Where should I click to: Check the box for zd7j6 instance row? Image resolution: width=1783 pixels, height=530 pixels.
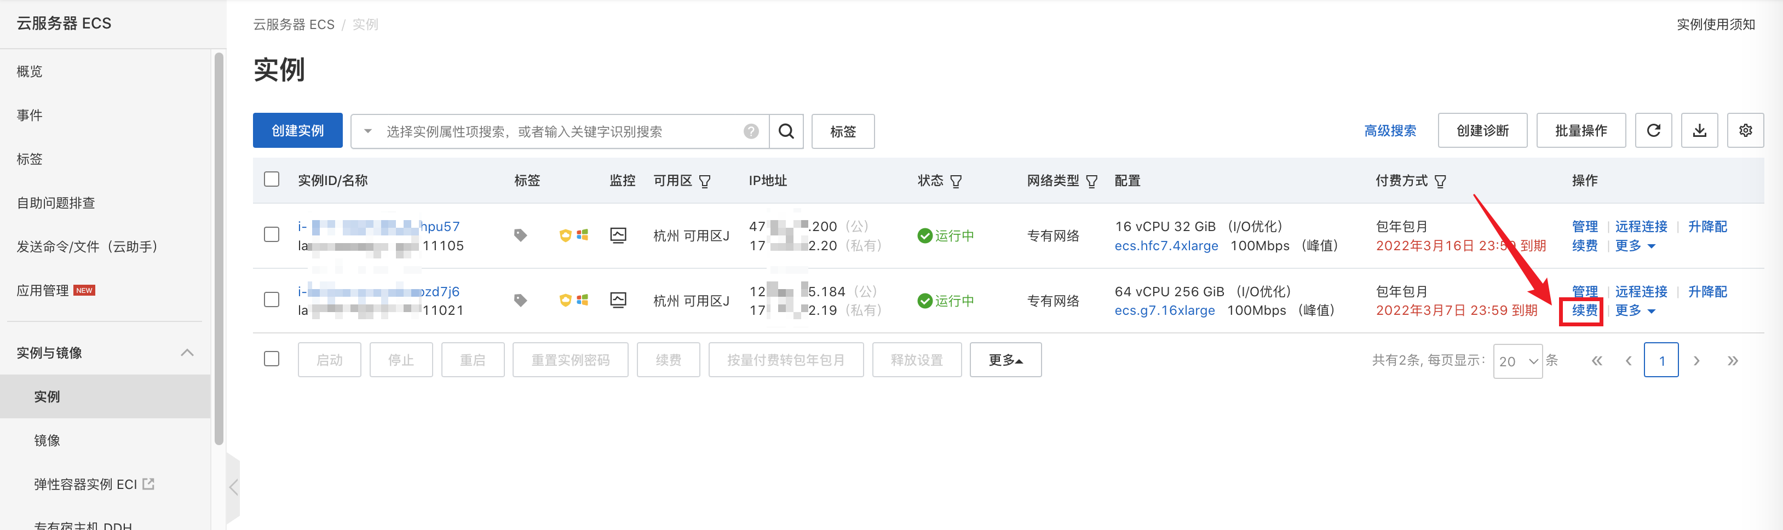pos(271,299)
